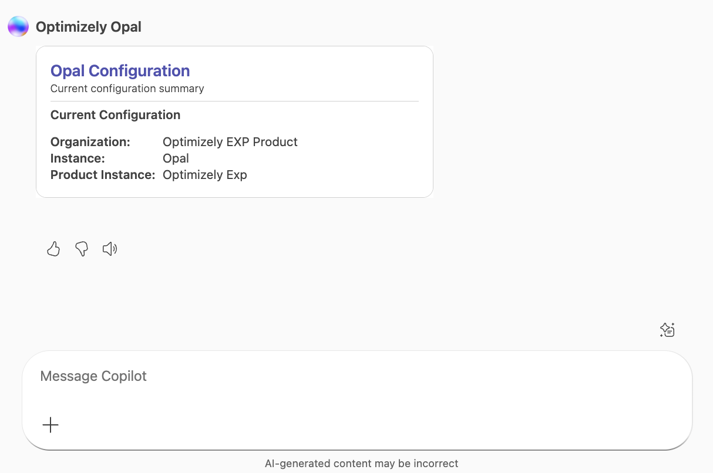This screenshot has width=713, height=473.
Task: Click the thumbs down icon on Opal's reply
Action: click(x=81, y=249)
